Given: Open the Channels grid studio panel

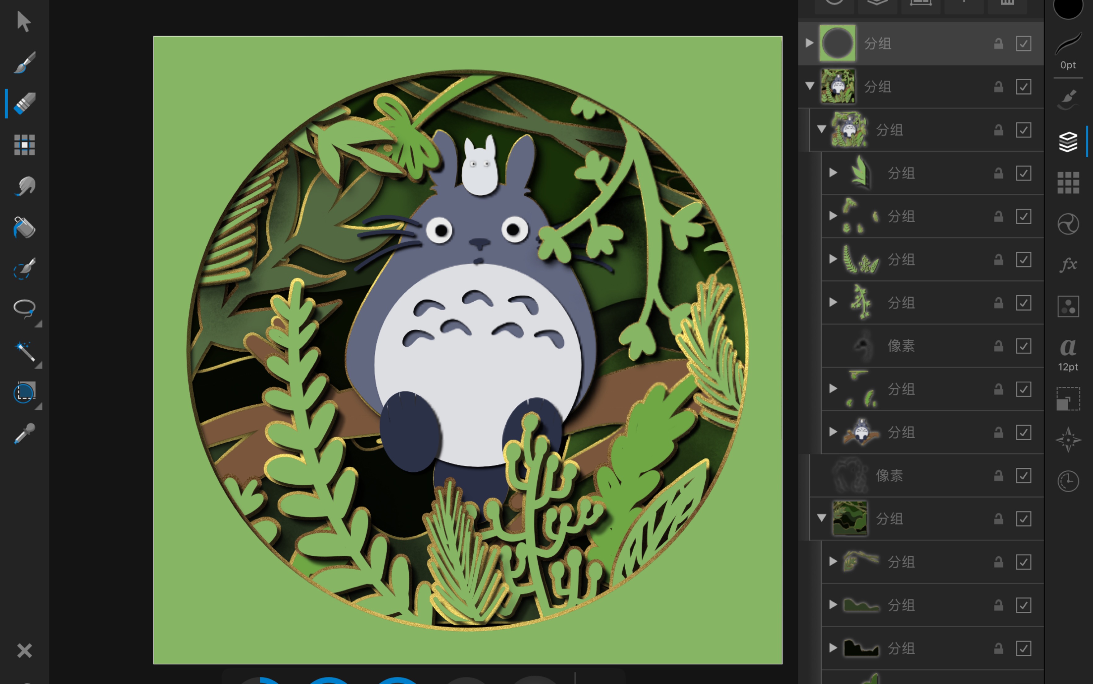Looking at the screenshot, I should (x=1068, y=183).
